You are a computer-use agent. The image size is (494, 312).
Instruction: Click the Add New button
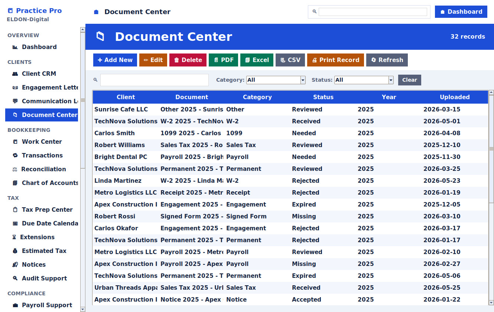coord(115,60)
